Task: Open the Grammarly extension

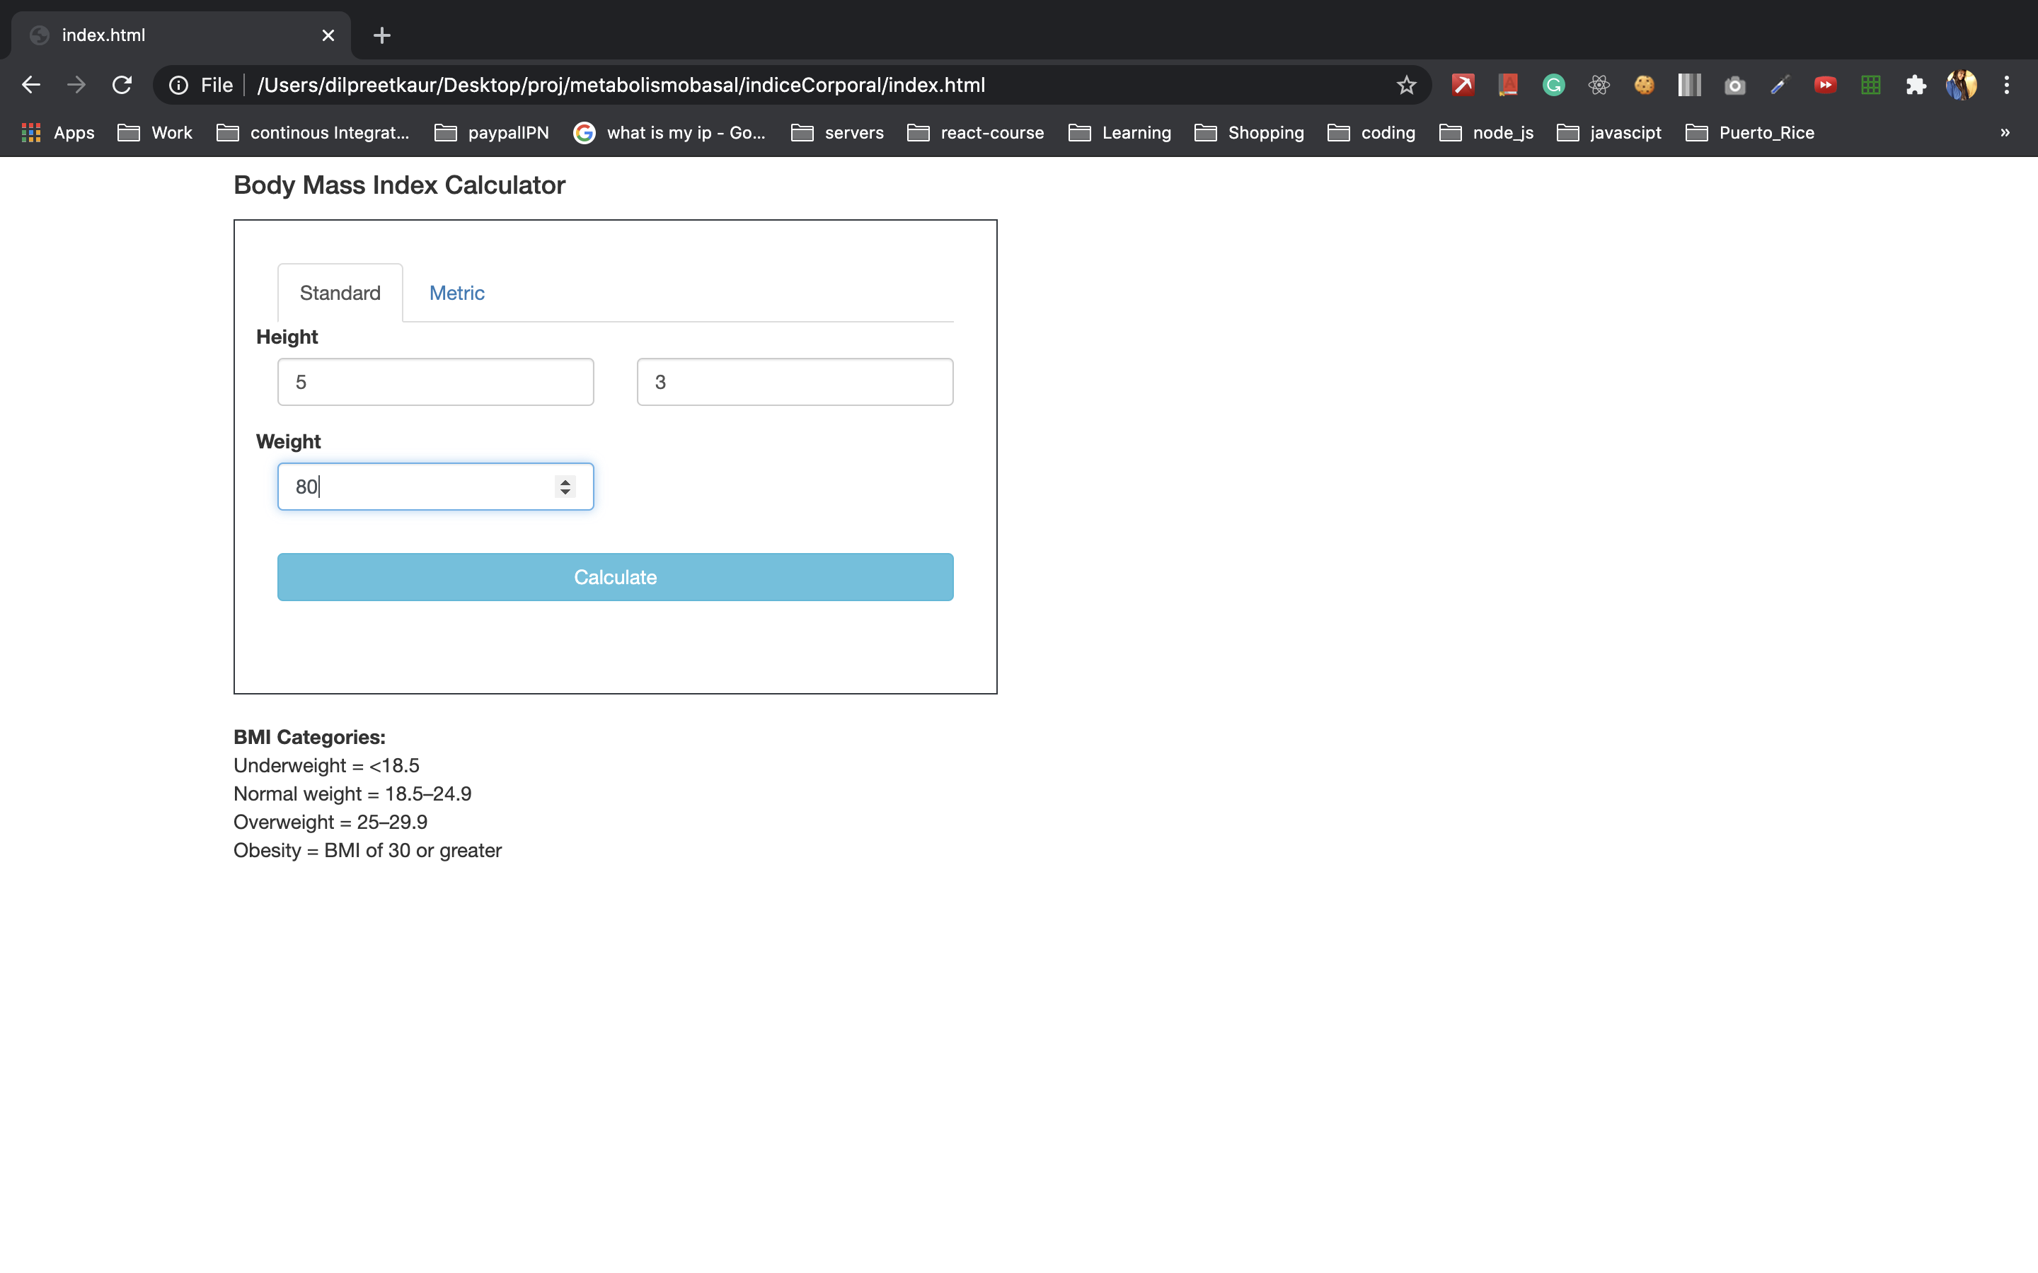Action: tap(1553, 84)
